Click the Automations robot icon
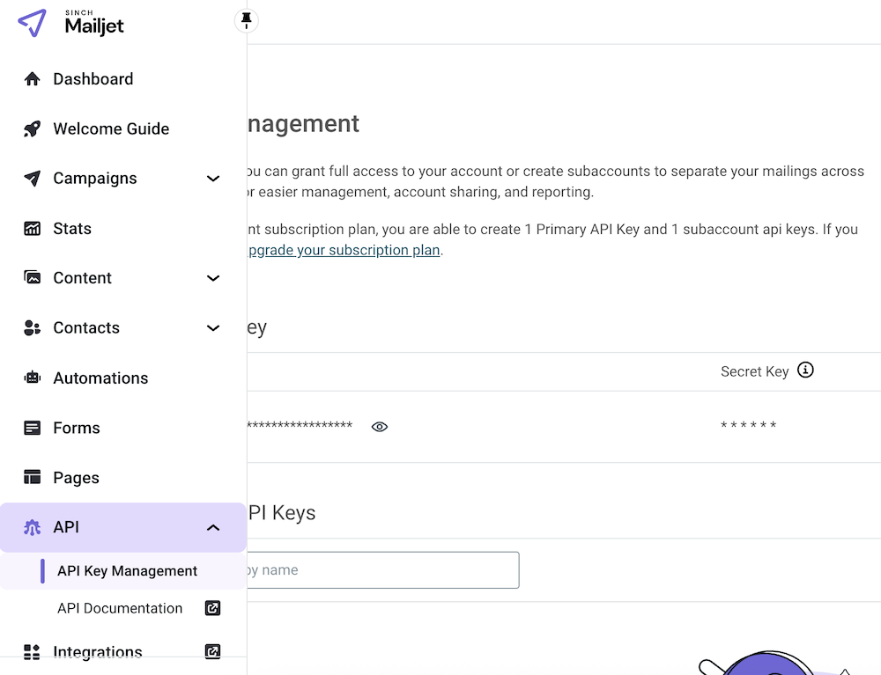This screenshot has height=675, width=881. (x=33, y=378)
